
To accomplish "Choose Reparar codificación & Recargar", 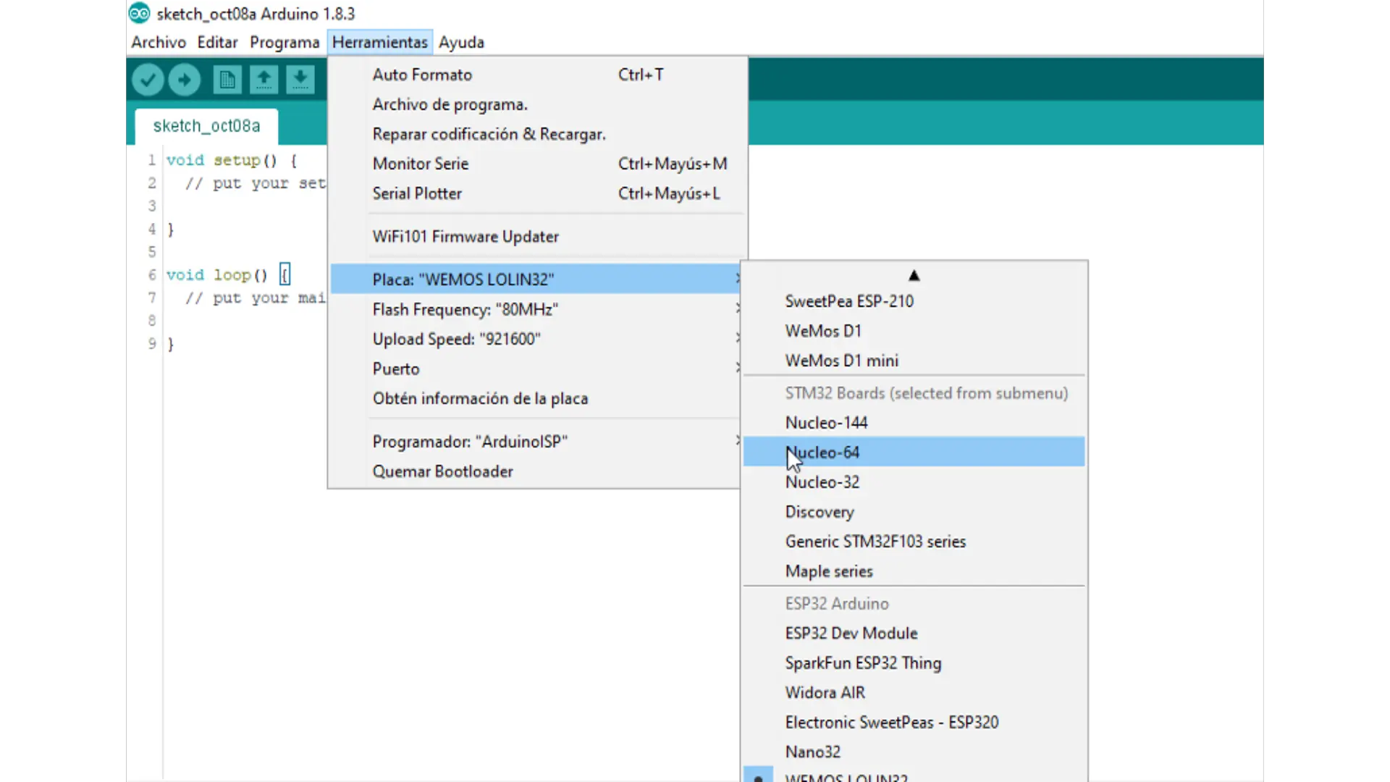I will [x=538, y=134].
